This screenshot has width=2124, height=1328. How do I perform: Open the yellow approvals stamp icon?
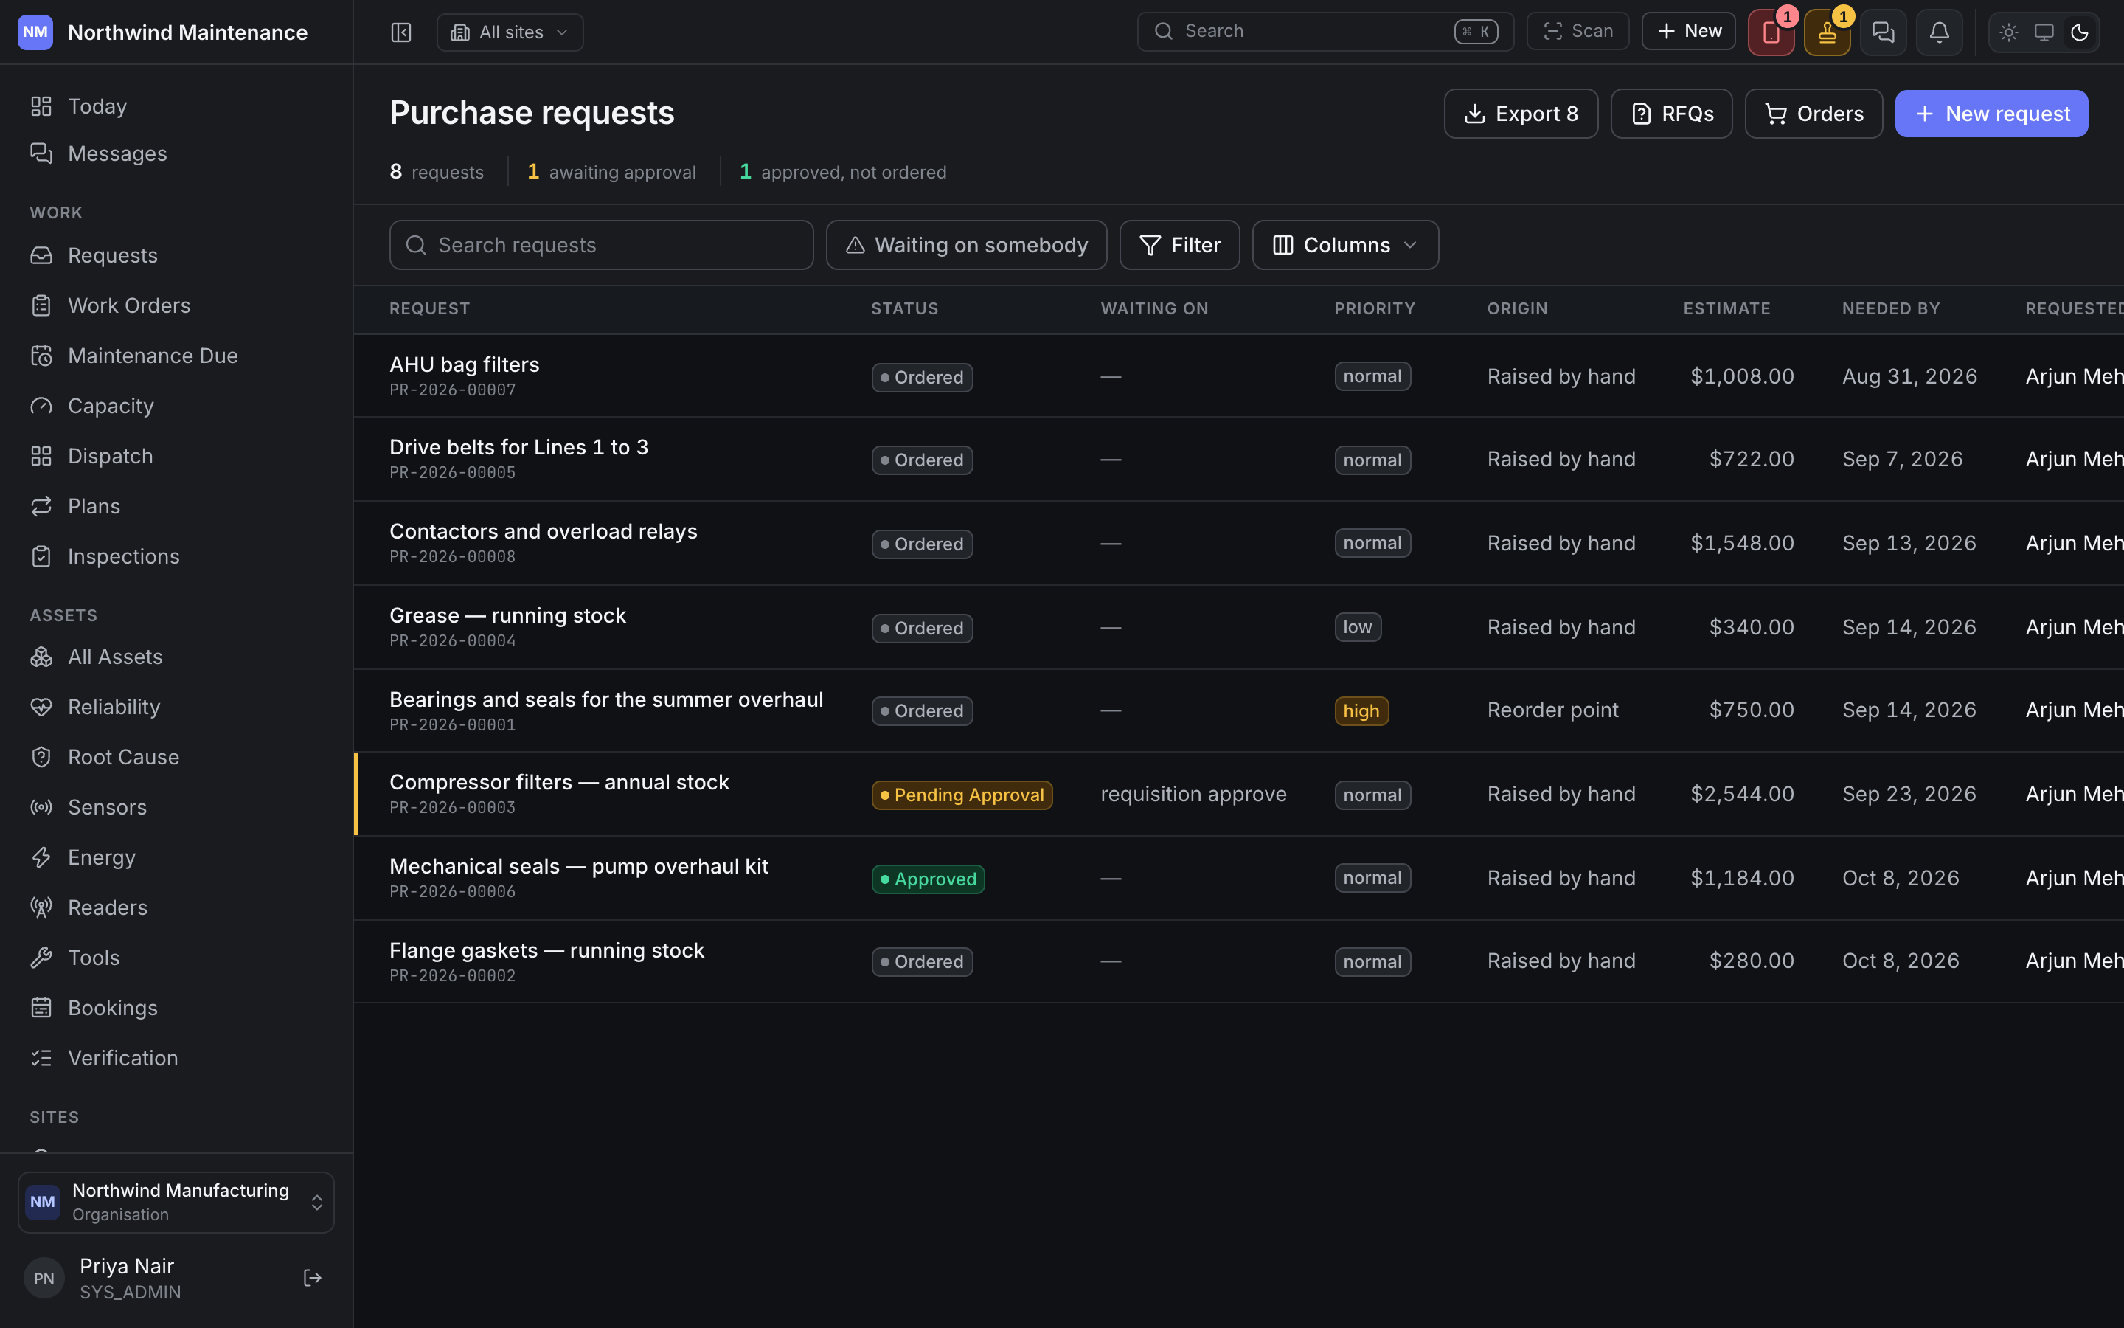pos(1828,32)
